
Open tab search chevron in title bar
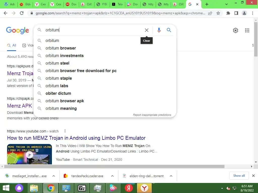point(227,4)
